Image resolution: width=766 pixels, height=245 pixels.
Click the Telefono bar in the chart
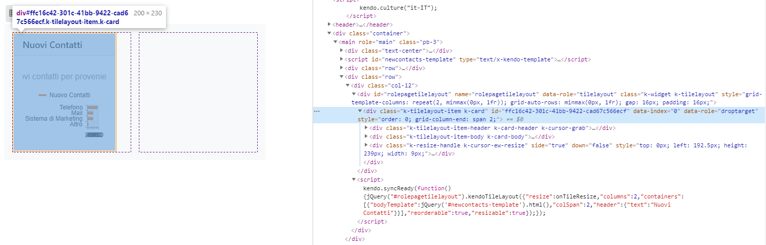(92, 107)
